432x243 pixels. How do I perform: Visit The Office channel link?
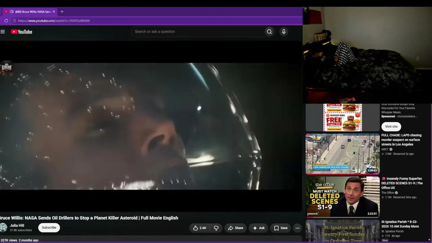(387, 193)
